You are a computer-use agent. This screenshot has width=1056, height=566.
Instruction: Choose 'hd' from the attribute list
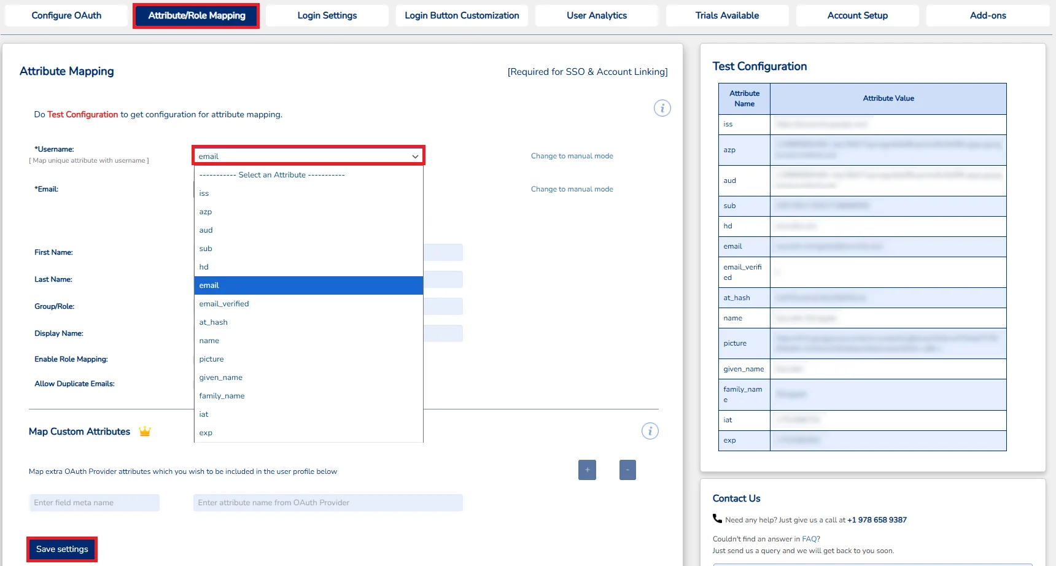tap(308, 267)
